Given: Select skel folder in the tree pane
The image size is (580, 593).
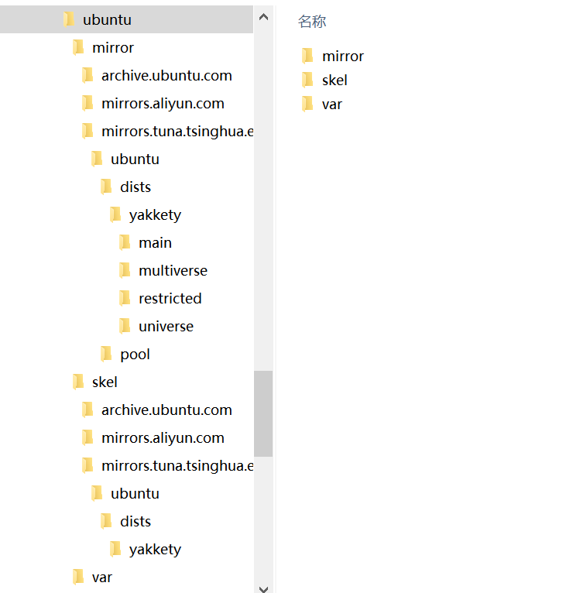Looking at the screenshot, I should pyautogui.click(x=105, y=382).
